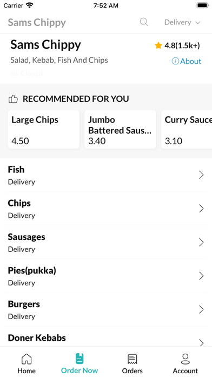The width and height of the screenshot is (212, 377).
Task: Tap the Sams Chippy header title
Action: point(37,22)
